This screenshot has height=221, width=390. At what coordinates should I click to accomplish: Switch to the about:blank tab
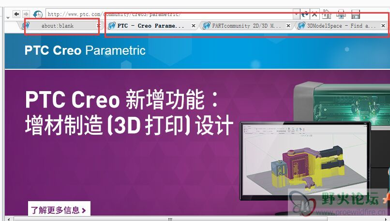(58, 26)
